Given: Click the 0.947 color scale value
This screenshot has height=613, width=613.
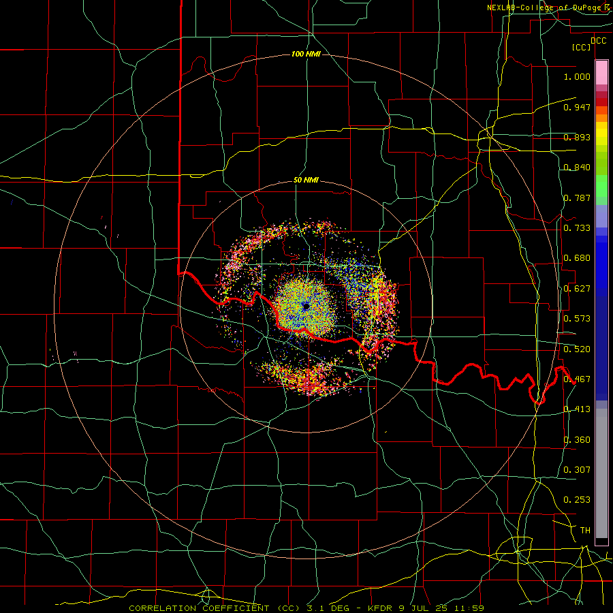Looking at the screenshot, I should 577,107.
